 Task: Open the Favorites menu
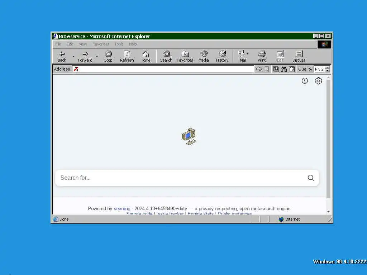pyautogui.click(x=101, y=44)
